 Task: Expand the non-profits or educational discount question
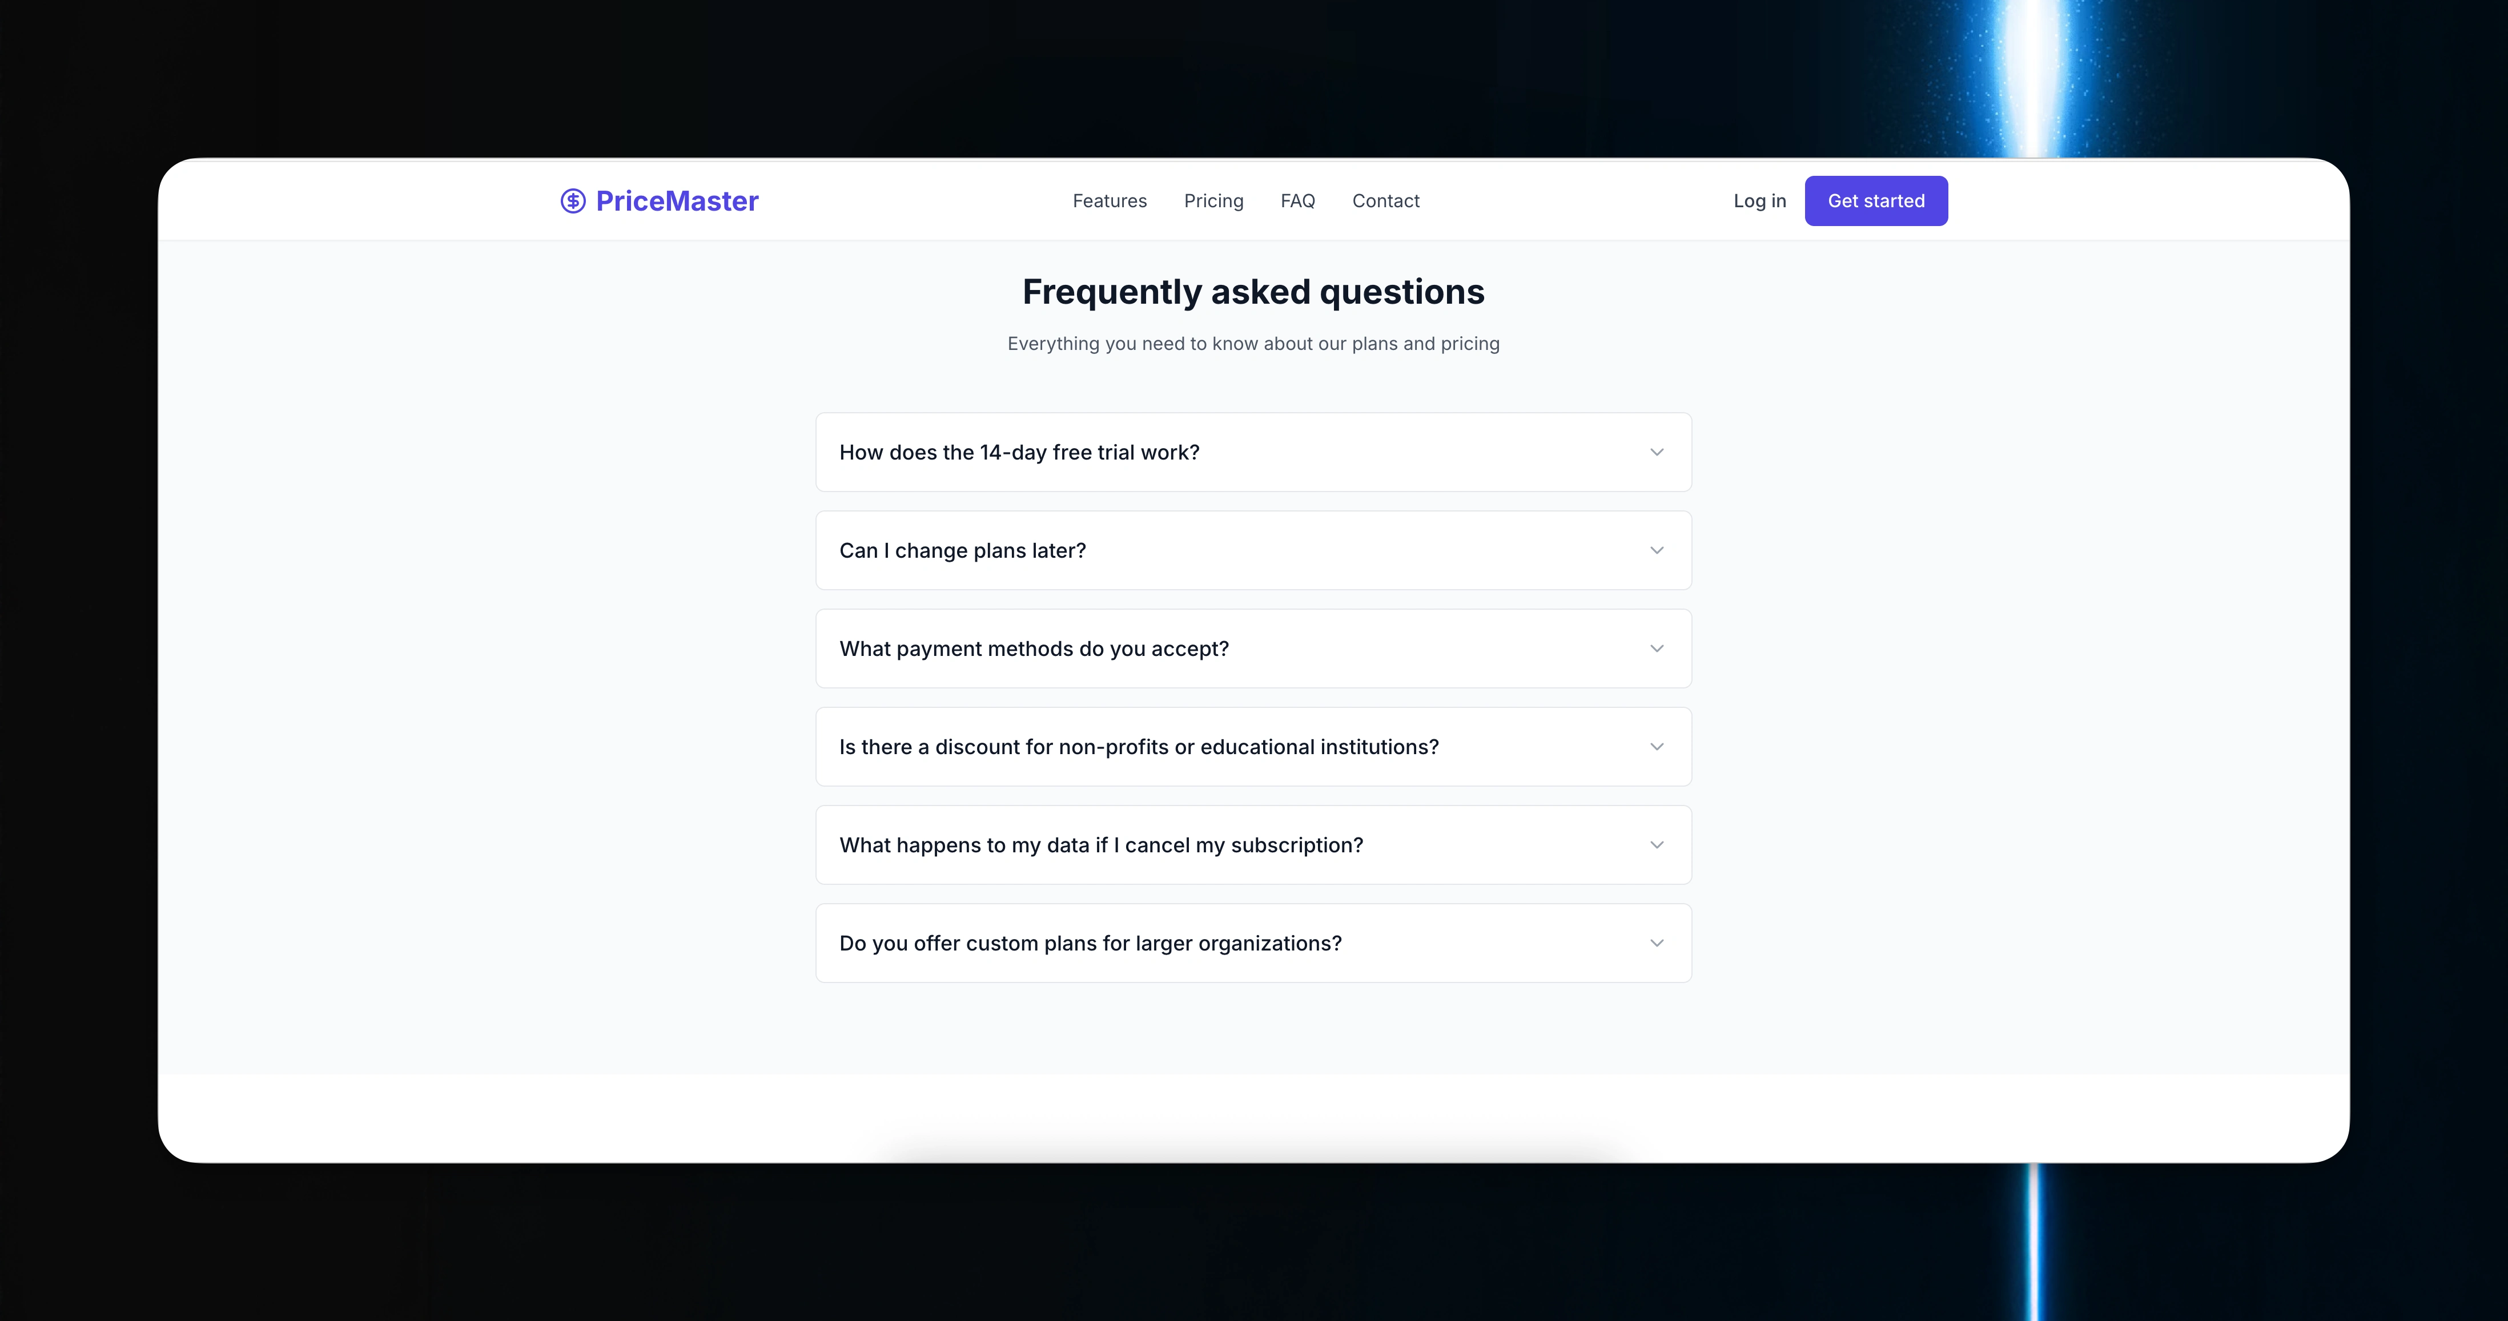point(1138,748)
